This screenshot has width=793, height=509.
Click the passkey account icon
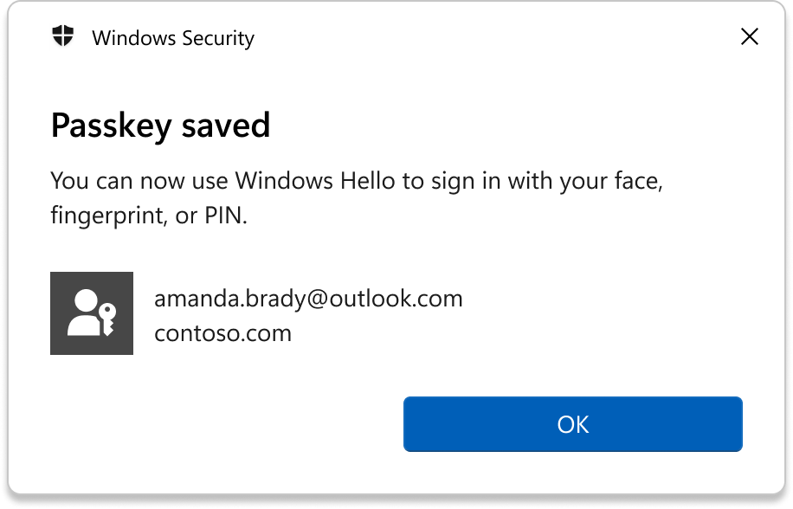(92, 312)
